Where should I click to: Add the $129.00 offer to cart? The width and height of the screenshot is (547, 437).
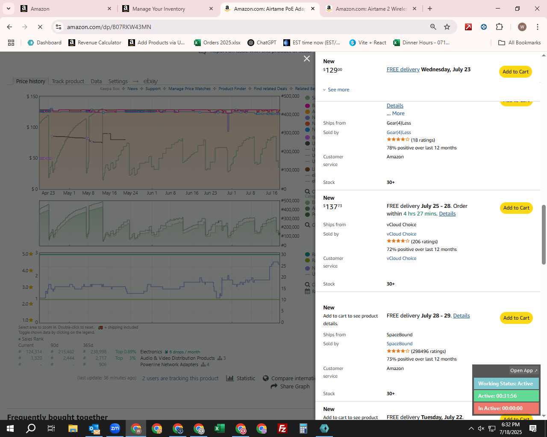coord(515,72)
